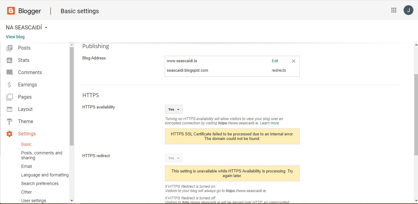Edit the blog address www.seascaidi.ie
The height and width of the screenshot is (204, 418).
(x=274, y=61)
